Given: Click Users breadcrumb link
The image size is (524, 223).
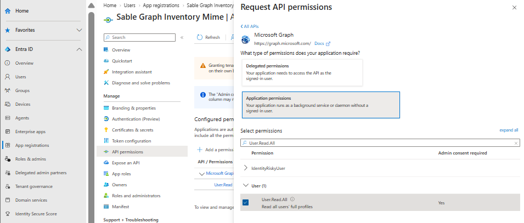Looking at the screenshot, I should click(129, 5).
